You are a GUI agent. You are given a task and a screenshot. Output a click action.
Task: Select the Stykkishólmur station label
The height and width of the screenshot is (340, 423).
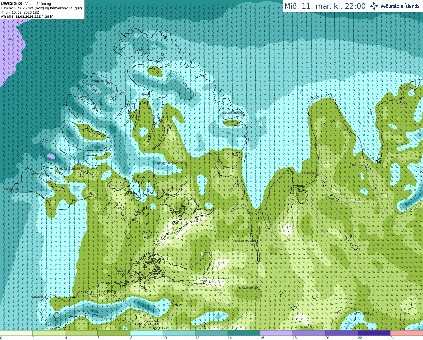(126, 271)
